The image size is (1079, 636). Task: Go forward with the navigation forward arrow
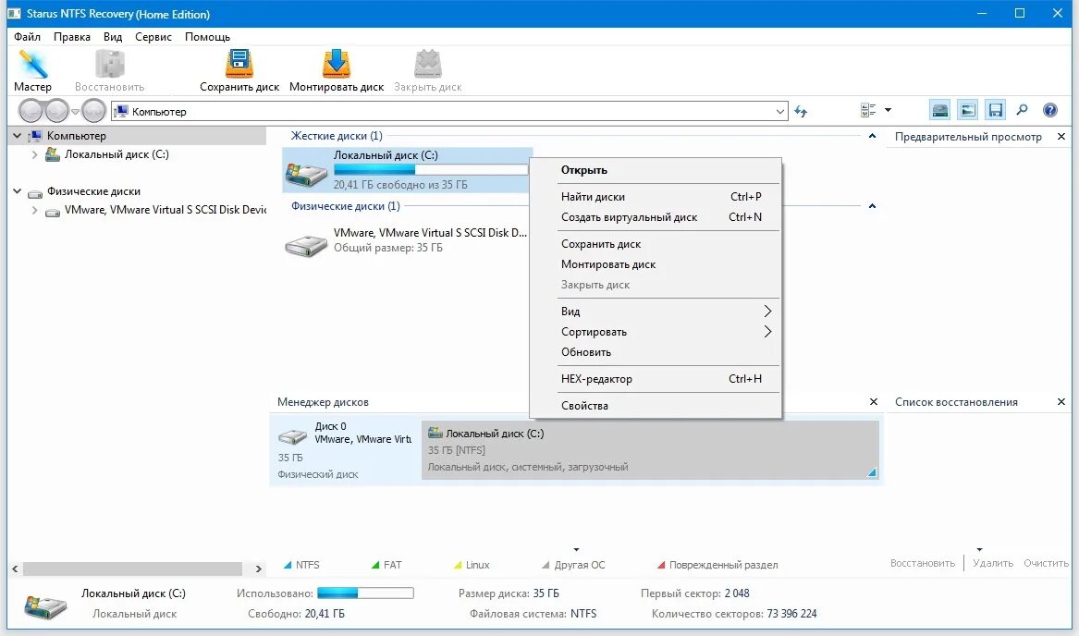point(56,111)
